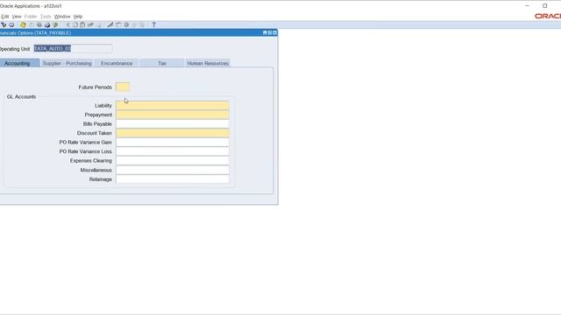Viewport: 561px width, 315px height.
Task: Click the Delete Record toolbar icon
Action: pyautogui.click(x=99, y=24)
